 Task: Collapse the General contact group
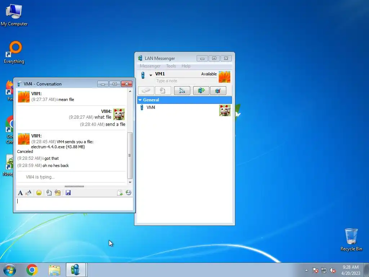point(140,100)
